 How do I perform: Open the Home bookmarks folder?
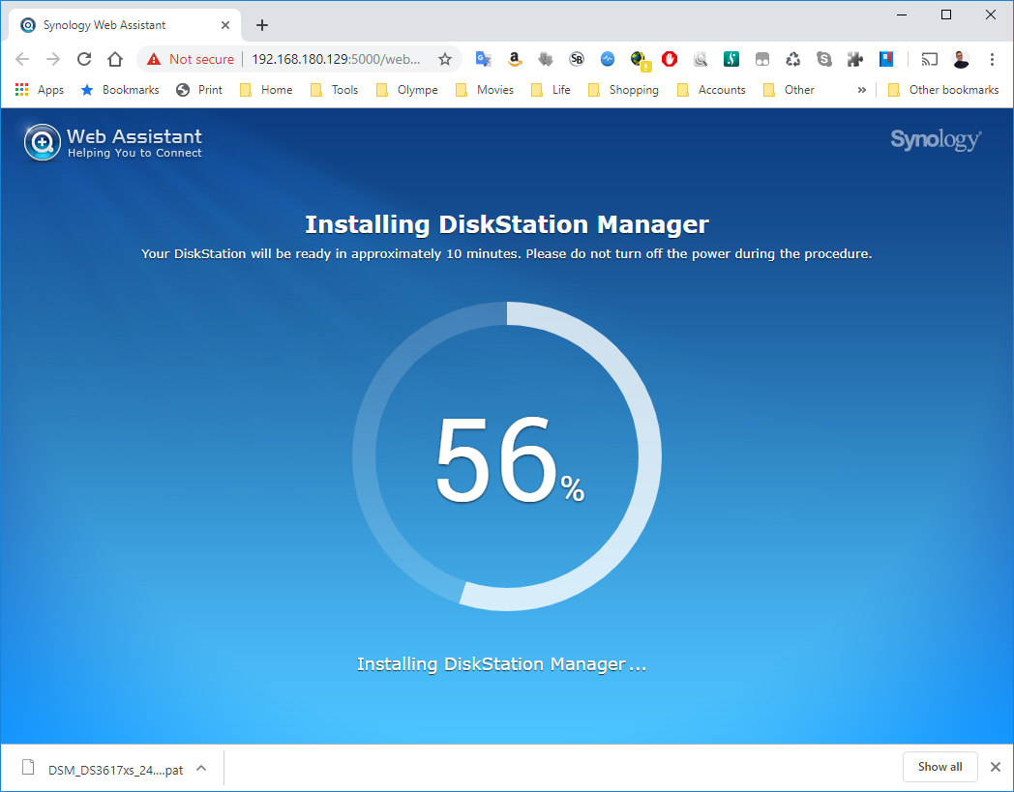pyautogui.click(x=266, y=90)
